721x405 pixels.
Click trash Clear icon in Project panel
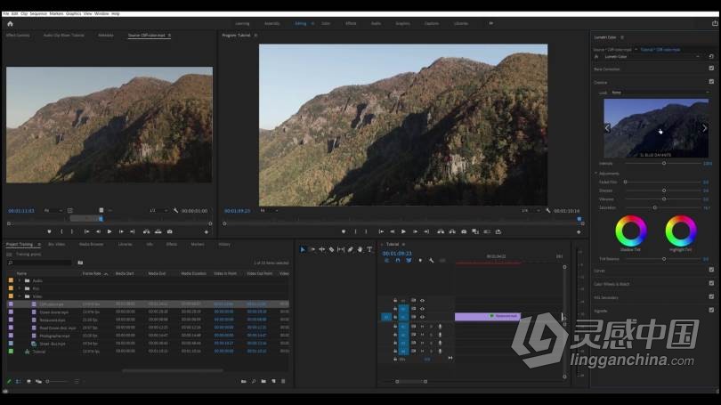[283, 381]
